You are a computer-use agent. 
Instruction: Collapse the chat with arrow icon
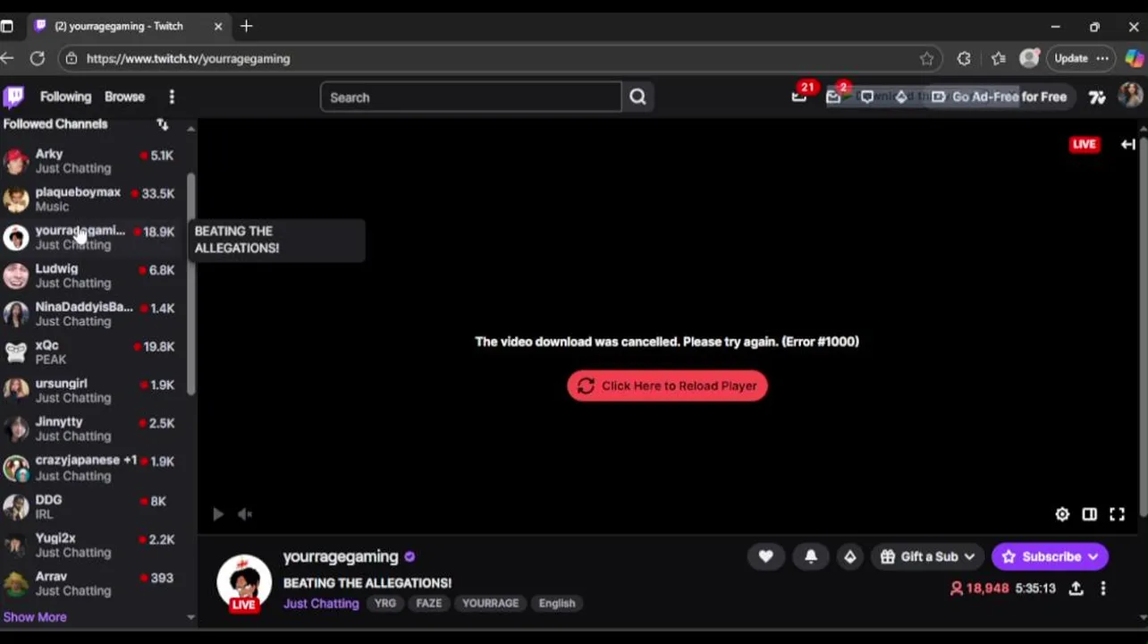(1128, 144)
